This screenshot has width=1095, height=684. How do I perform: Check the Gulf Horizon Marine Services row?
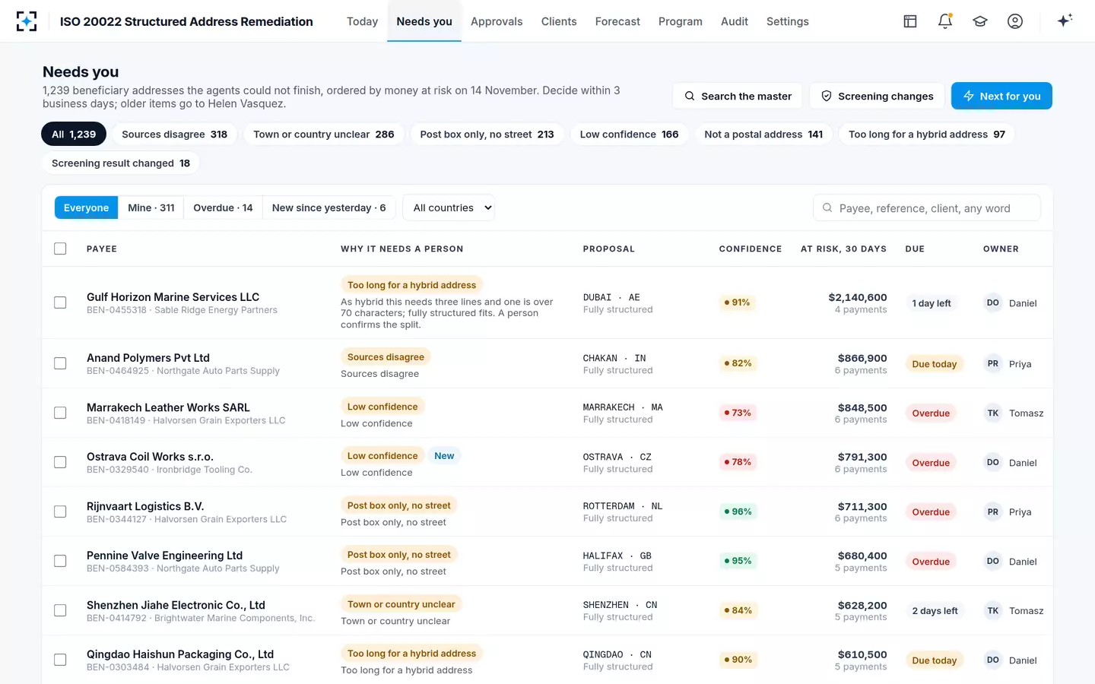coord(60,302)
